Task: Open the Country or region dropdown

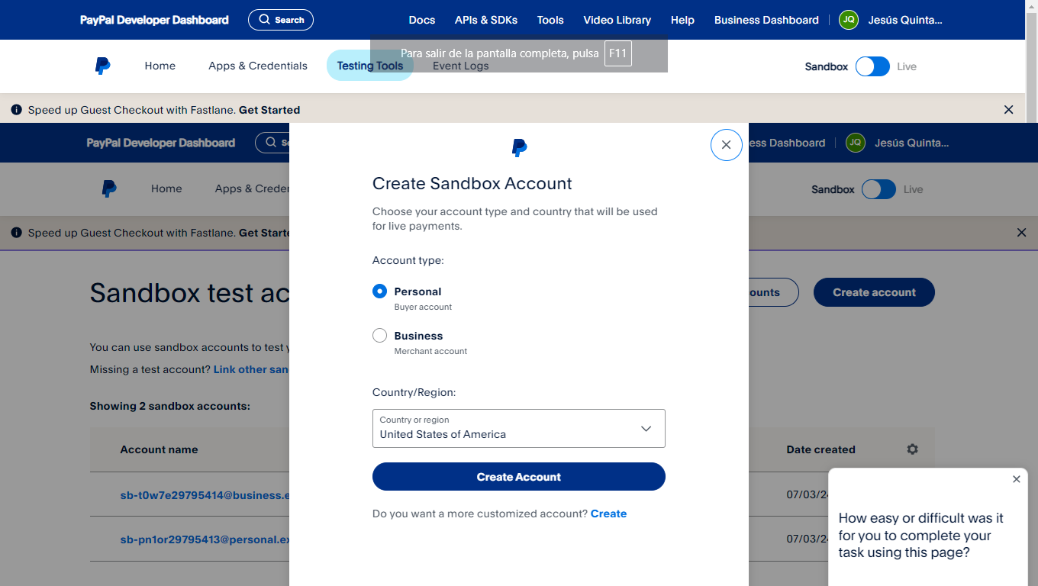Action: [518, 428]
